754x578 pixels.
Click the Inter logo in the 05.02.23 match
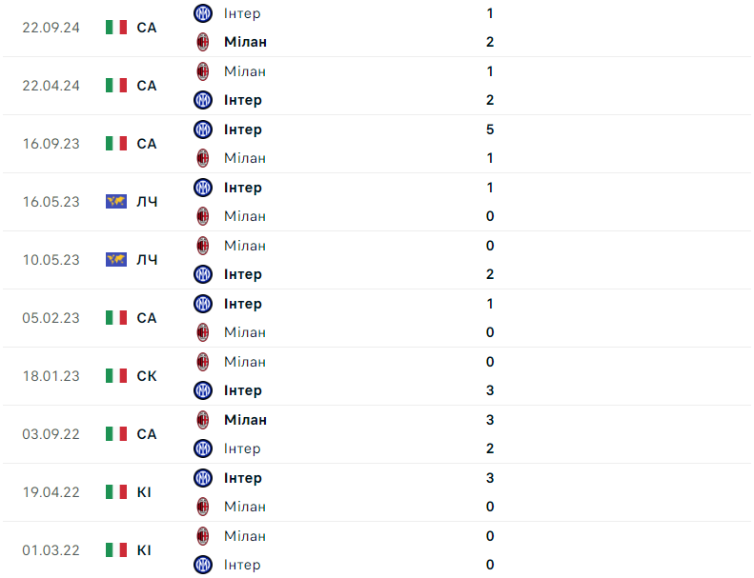(202, 304)
